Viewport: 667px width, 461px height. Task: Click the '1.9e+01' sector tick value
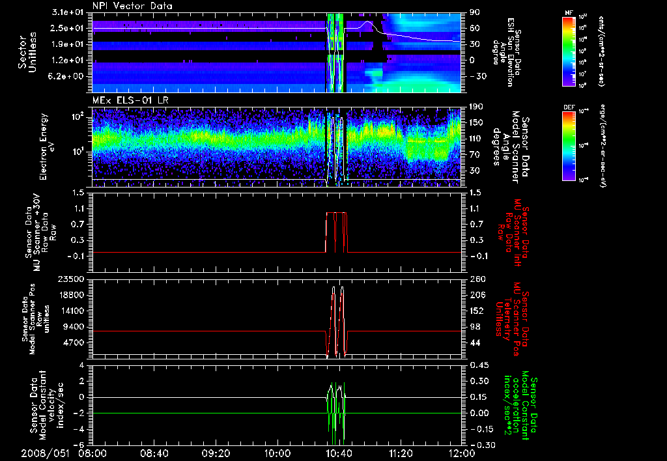point(68,44)
